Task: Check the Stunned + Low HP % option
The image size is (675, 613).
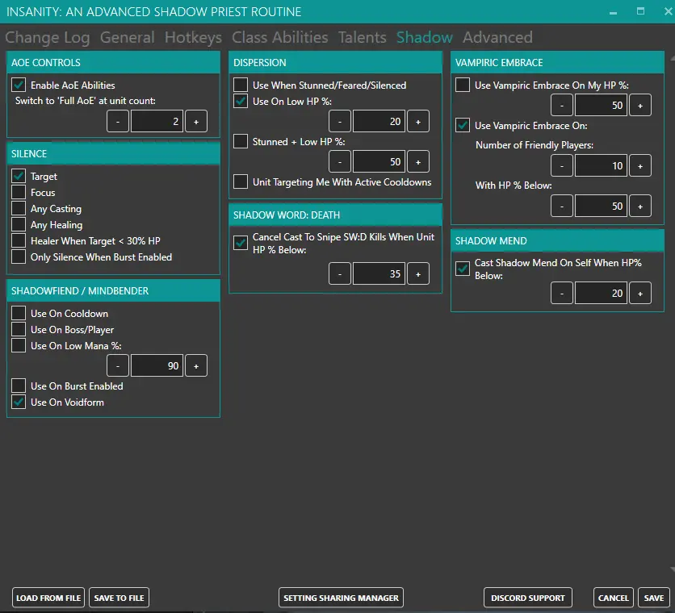Action: tap(241, 141)
